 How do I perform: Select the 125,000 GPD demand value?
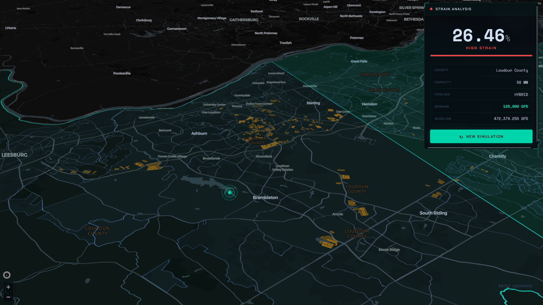(x=515, y=106)
